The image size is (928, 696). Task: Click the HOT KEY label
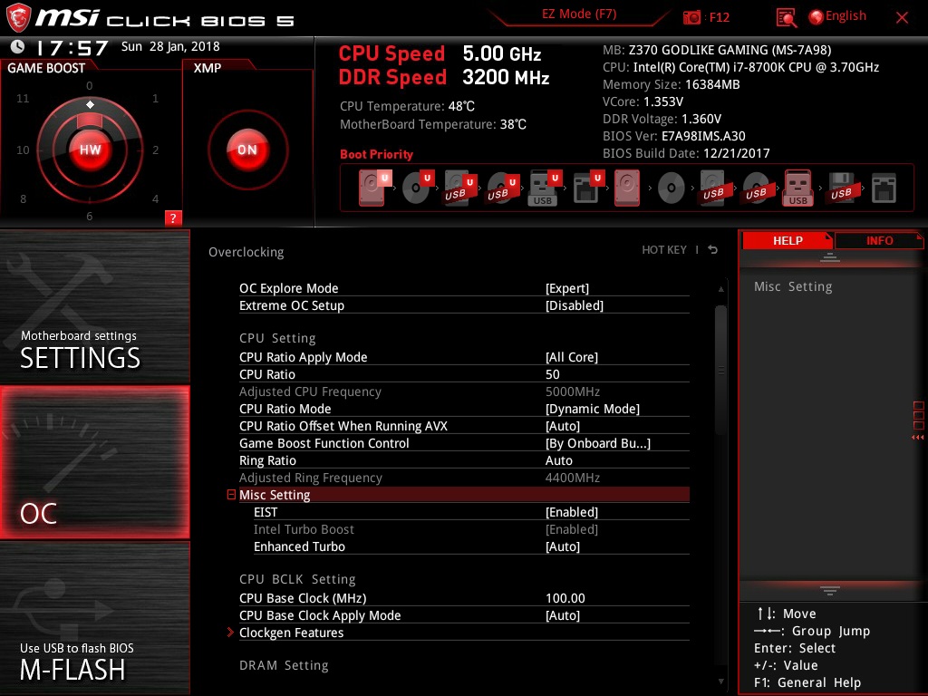[x=664, y=250]
